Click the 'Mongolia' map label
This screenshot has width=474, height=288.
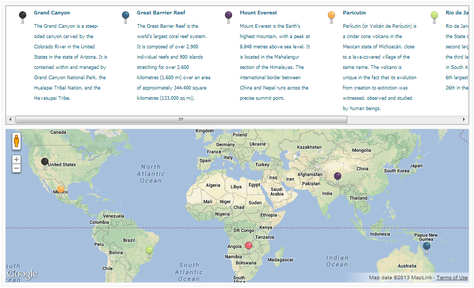[x=361, y=150]
